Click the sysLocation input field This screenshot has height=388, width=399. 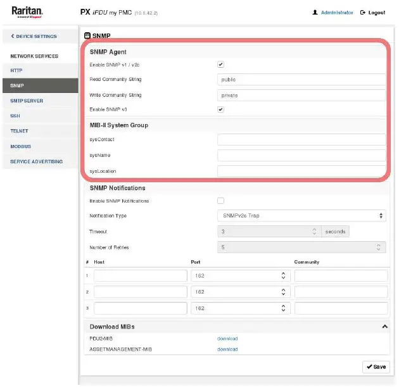[x=301, y=171]
